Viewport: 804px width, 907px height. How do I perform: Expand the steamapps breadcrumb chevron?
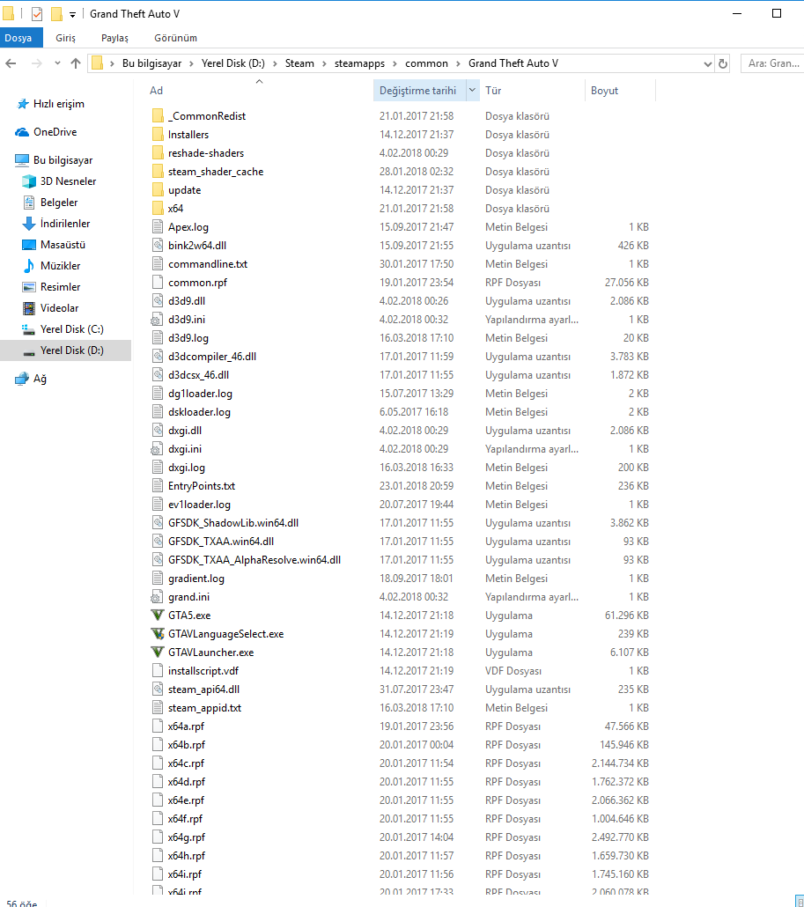[x=395, y=63]
